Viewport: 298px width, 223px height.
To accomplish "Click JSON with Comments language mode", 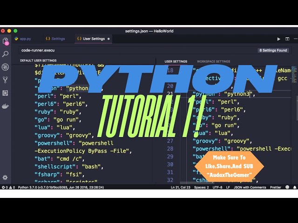I will [x=250, y=187].
